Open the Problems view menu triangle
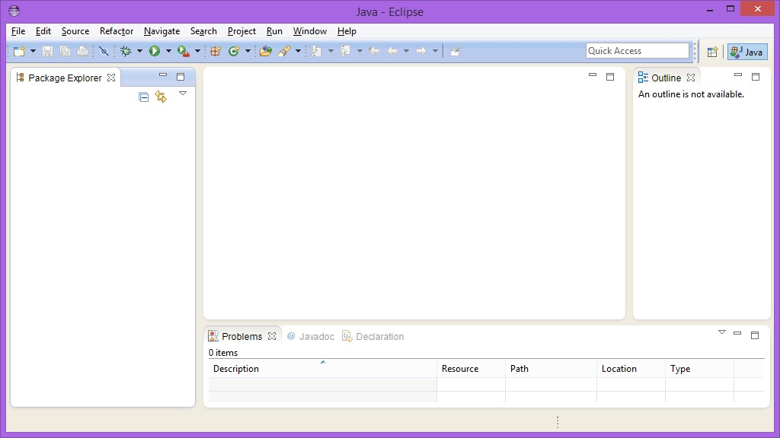The image size is (780, 438). click(722, 332)
